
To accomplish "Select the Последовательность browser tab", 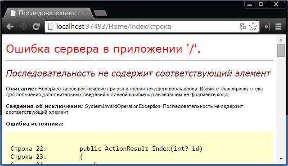I will click(49, 13).
